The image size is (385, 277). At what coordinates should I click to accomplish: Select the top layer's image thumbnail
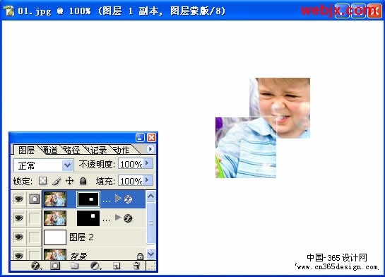tap(55, 199)
